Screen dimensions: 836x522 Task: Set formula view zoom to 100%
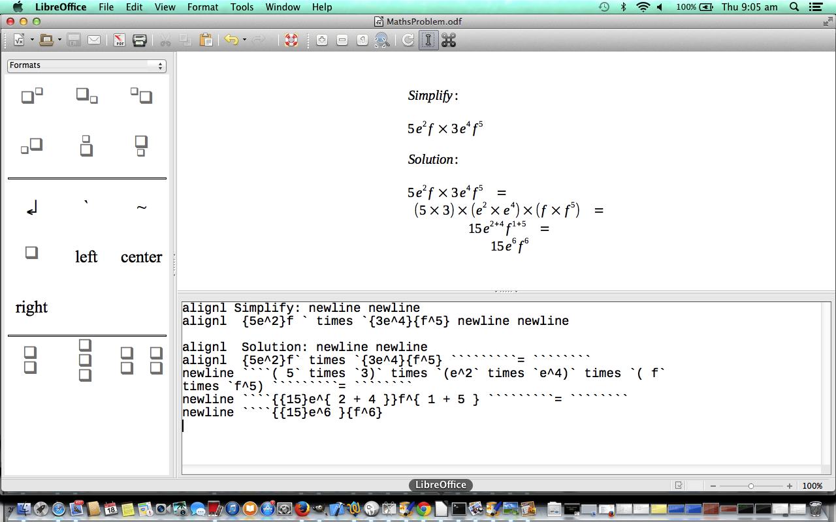coord(362,40)
